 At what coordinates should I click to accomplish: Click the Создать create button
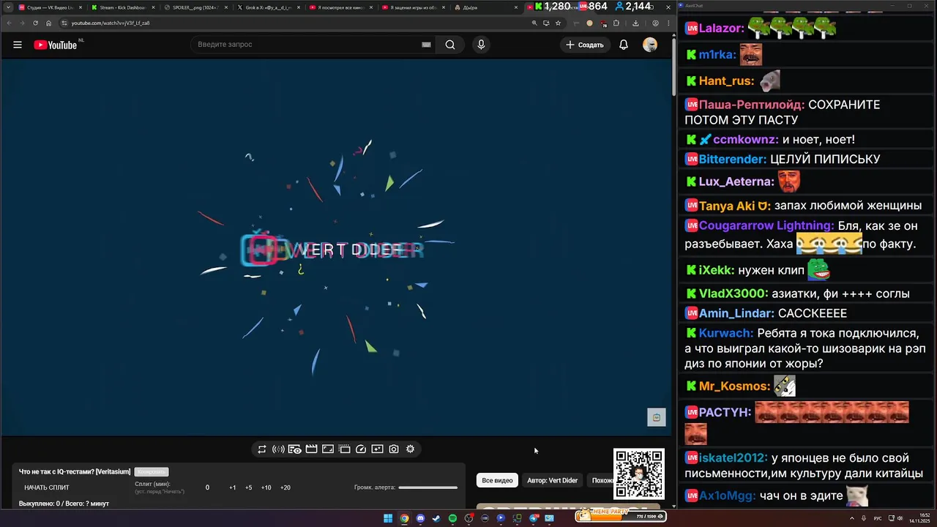585,45
